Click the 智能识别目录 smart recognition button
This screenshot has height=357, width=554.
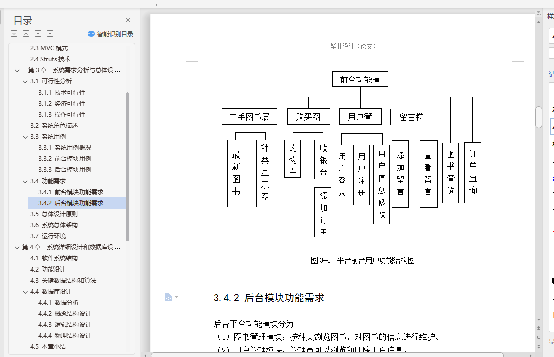111,34
